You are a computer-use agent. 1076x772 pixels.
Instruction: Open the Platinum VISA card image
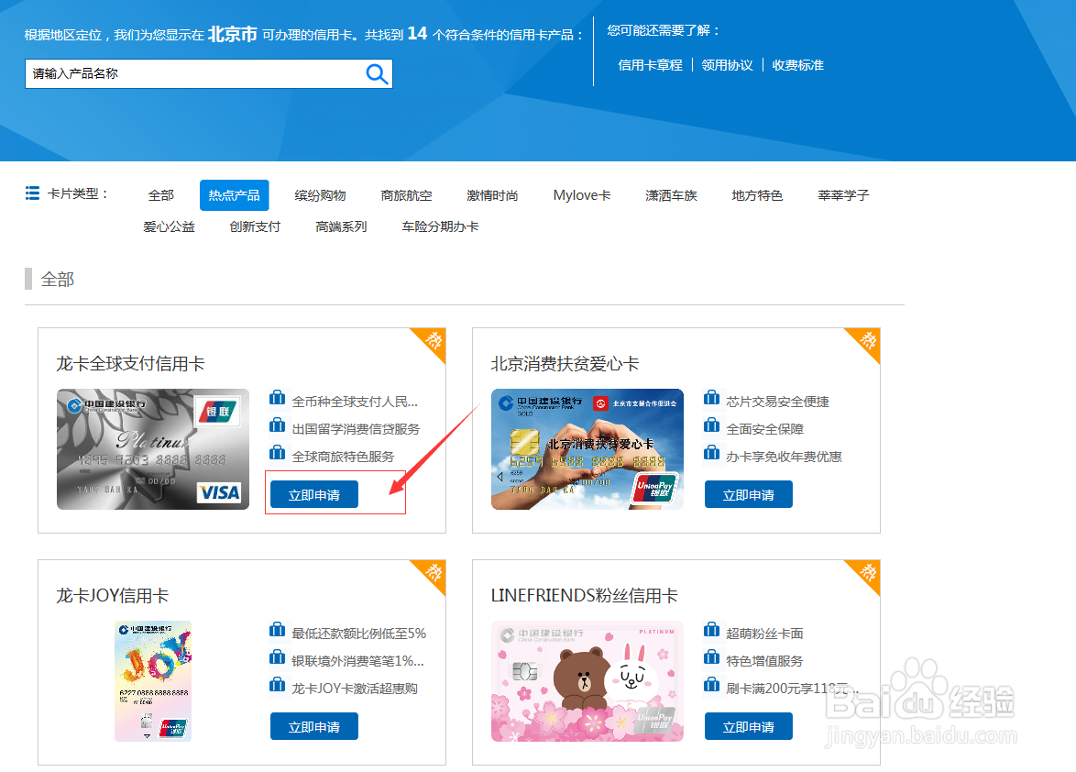[x=153, y=449]
